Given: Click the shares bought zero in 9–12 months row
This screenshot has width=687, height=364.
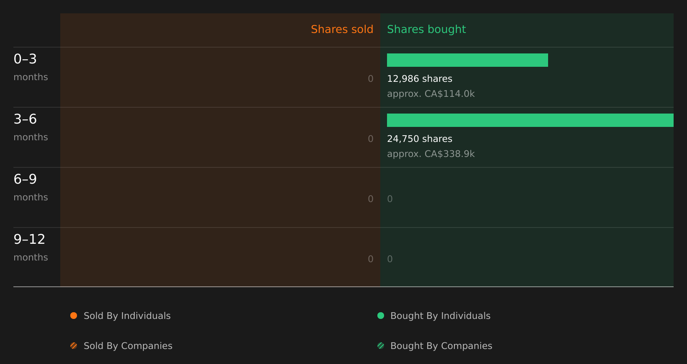Looking at the screenshot, I should pos(390,259).
